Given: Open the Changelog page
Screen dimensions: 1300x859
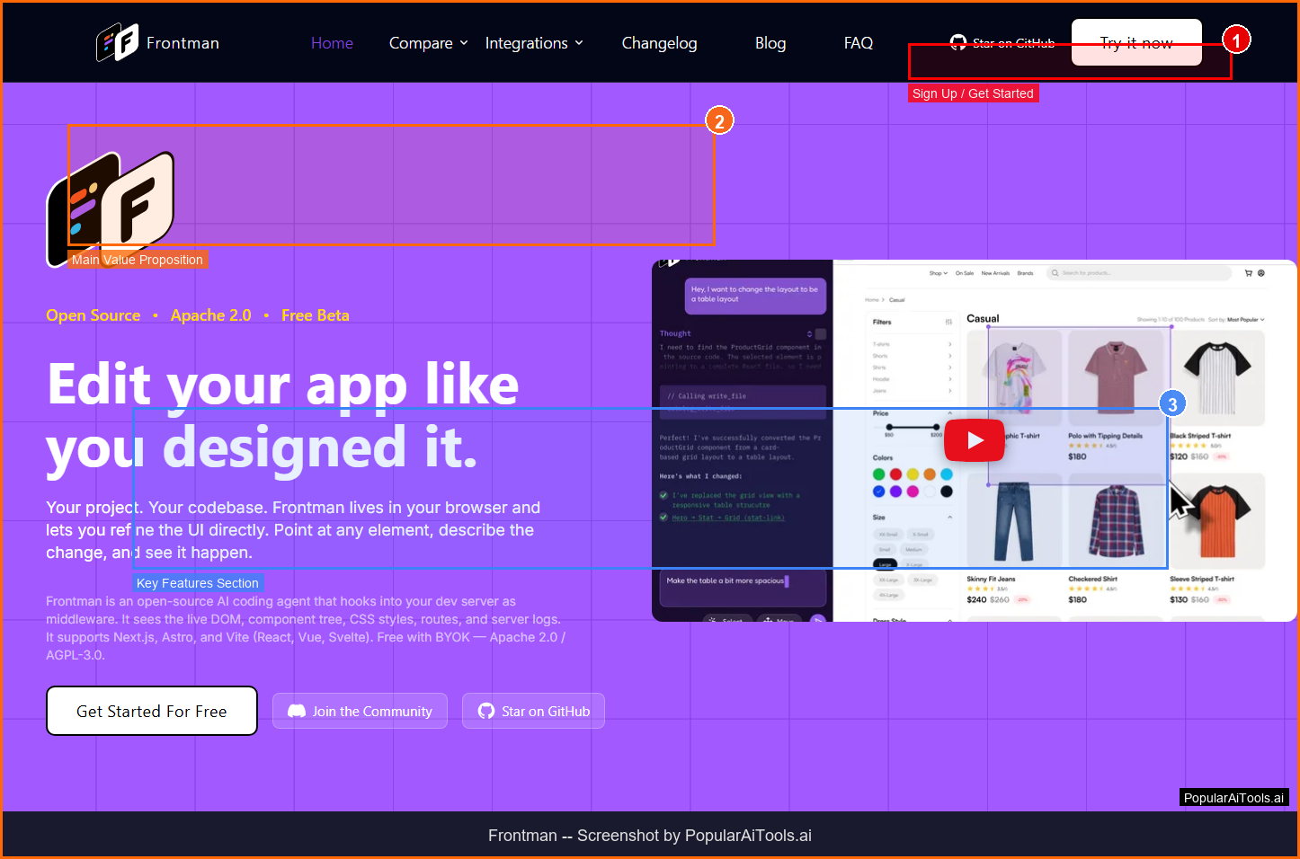Looking at the screenshot, I should [x=659, y=43].
